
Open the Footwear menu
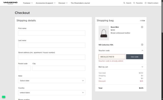[27, 3]
